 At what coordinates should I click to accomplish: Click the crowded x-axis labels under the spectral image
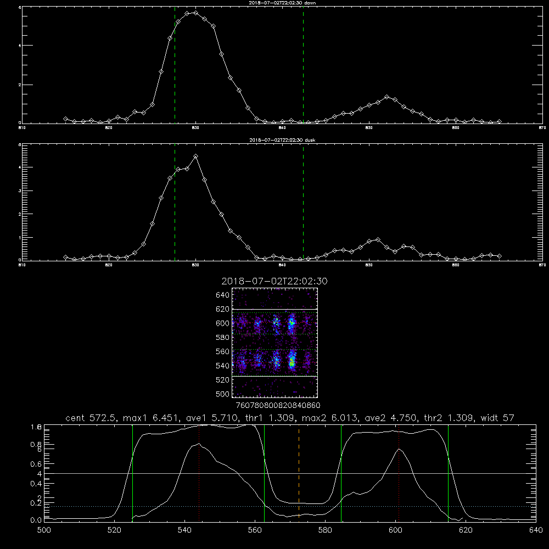(278, 406)
